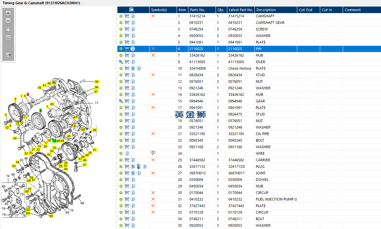The height and width of the screenshot is (229, 381).
Task: Select part number 31415214 cell
Action: click(197, 16)
